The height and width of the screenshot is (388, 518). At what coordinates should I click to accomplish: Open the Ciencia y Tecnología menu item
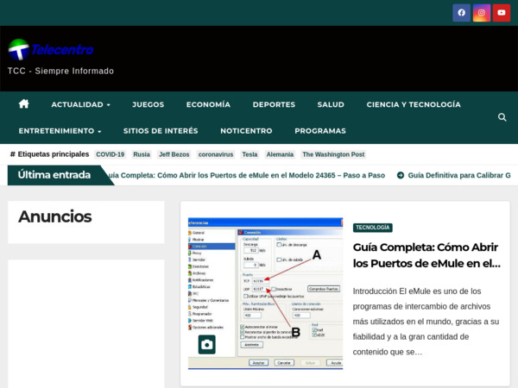[x=414, y=104]
